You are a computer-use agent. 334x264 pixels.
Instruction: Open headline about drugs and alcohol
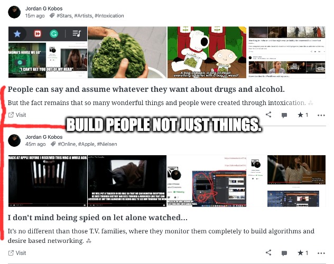coord(146,89)
